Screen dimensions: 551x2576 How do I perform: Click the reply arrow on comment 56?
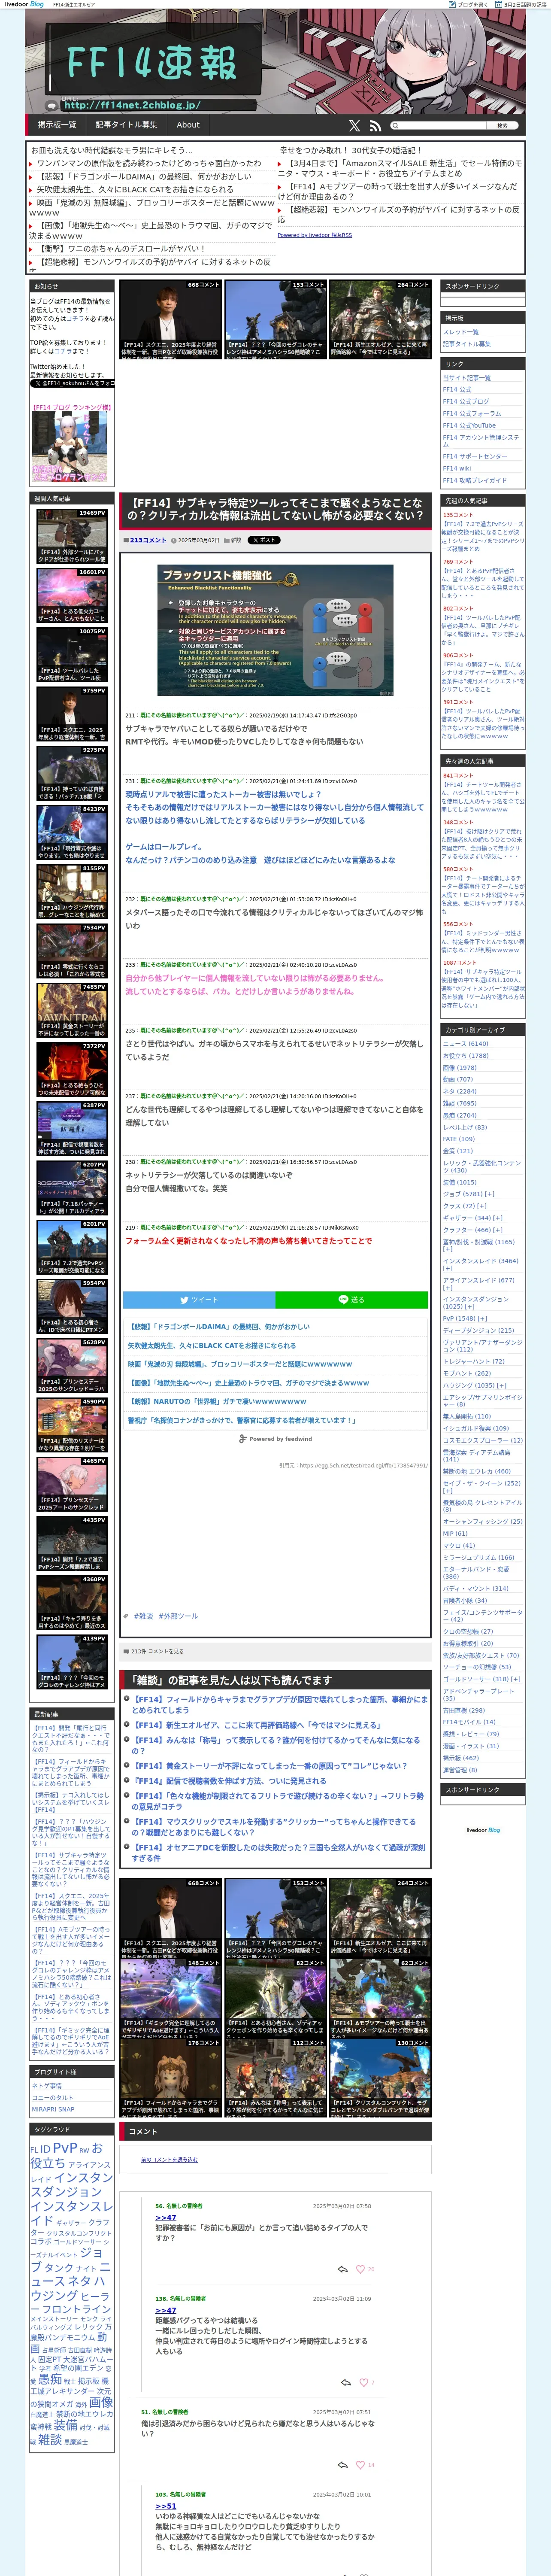(x=343, y=2269)
